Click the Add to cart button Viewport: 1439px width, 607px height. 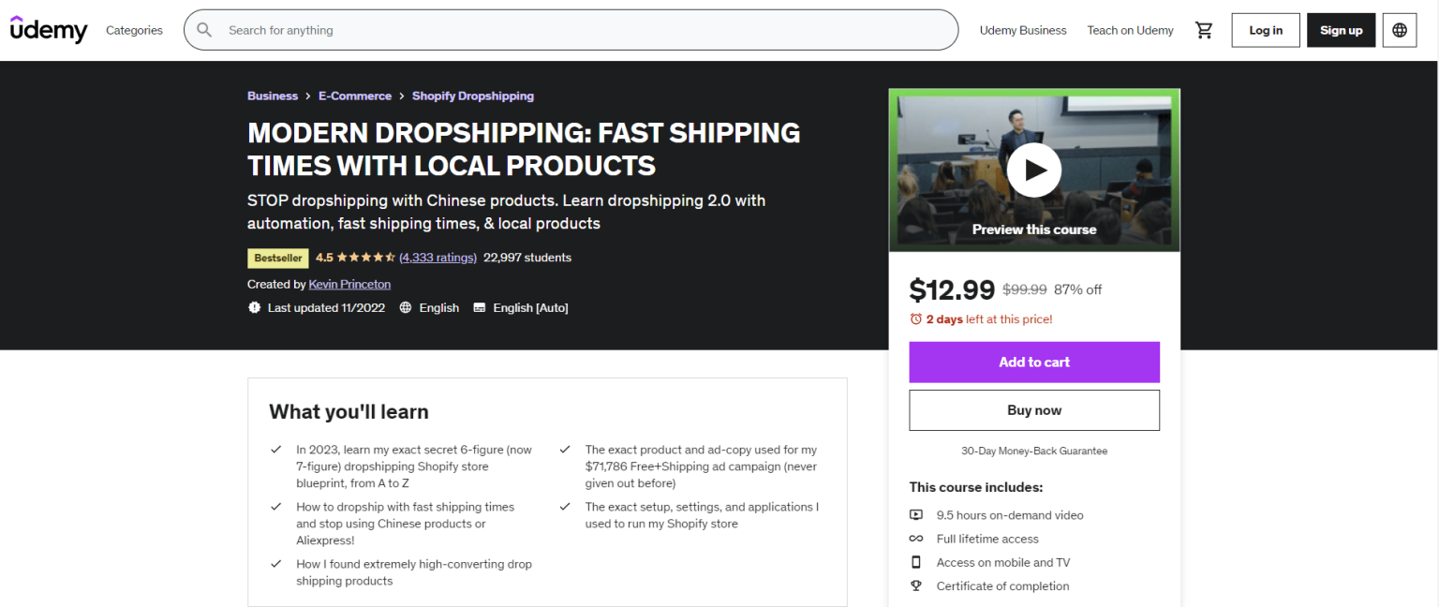pyautogui.click(x=1033, y=363)
